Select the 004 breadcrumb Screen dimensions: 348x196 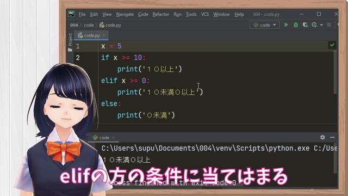[74, 25]
